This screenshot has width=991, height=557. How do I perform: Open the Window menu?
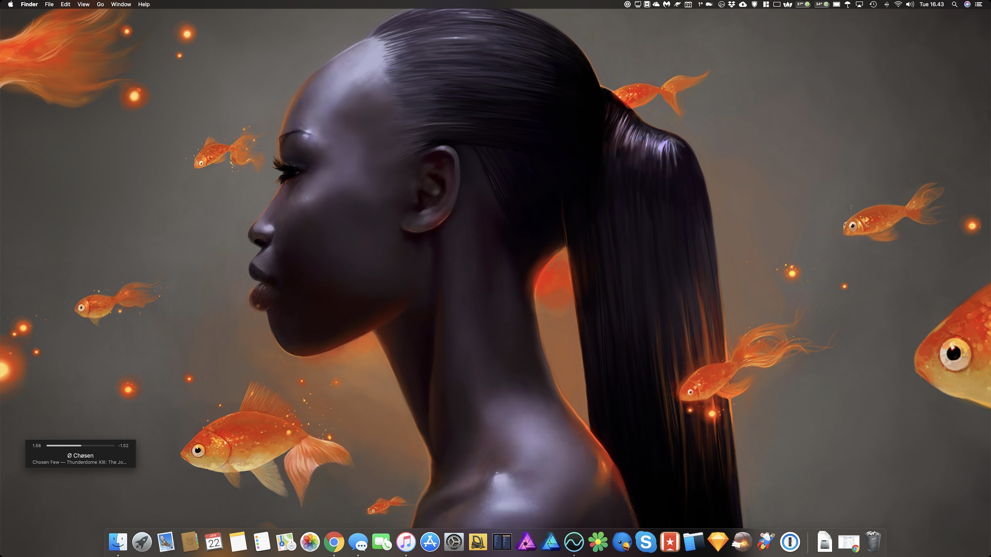pyautogui.click(x=121, y=4)
